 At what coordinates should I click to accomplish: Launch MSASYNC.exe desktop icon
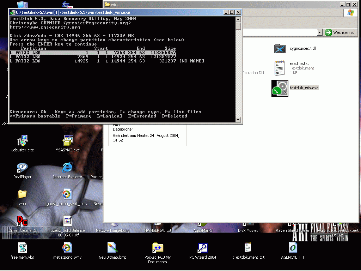click(67, 140)
